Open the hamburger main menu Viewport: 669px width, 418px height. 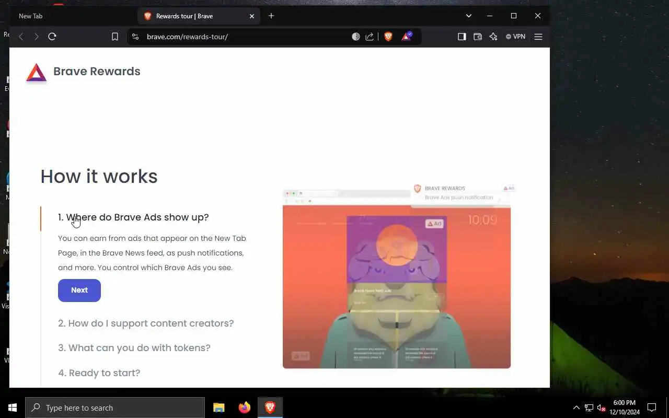click(x=538, y=37)
